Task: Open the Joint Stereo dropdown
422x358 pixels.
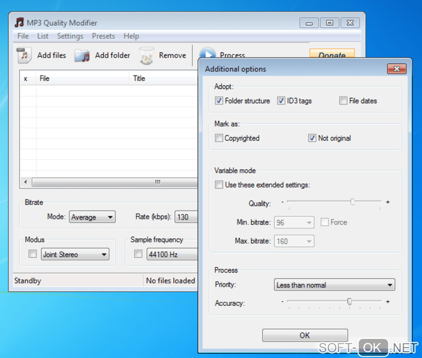Action: coord(75,254)
